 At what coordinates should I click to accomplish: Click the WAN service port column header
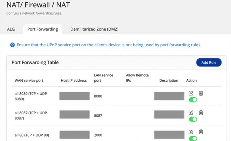[x=29, y=80]
